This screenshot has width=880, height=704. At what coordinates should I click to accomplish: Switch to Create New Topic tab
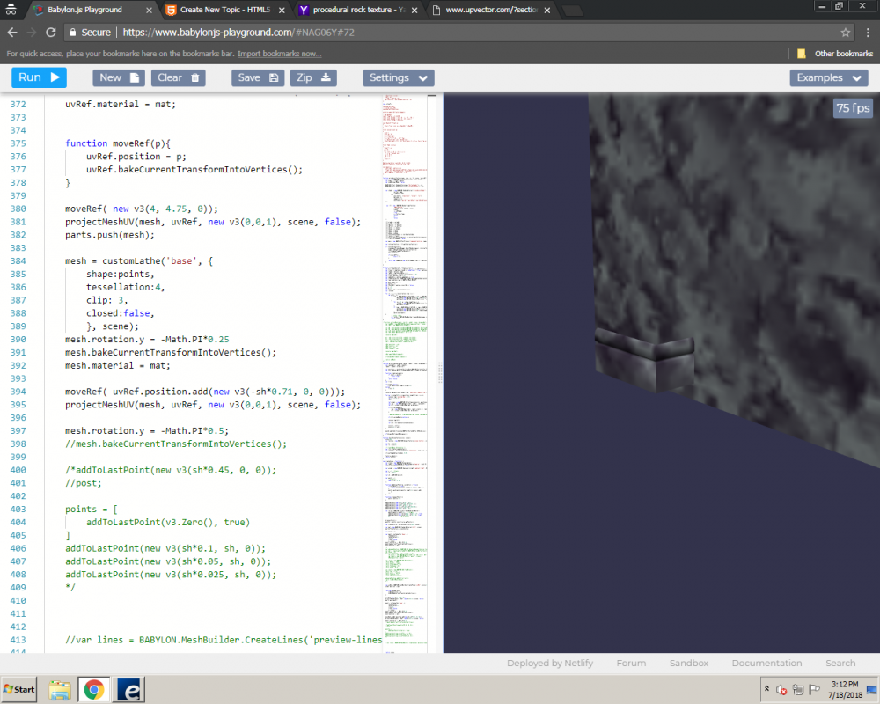[224, 11]
